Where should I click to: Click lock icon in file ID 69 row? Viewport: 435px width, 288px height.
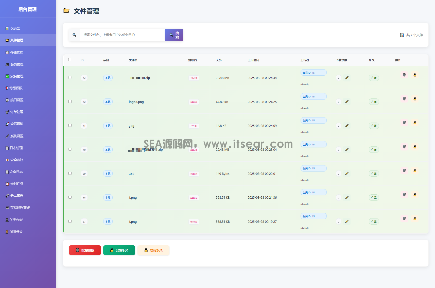415,171
